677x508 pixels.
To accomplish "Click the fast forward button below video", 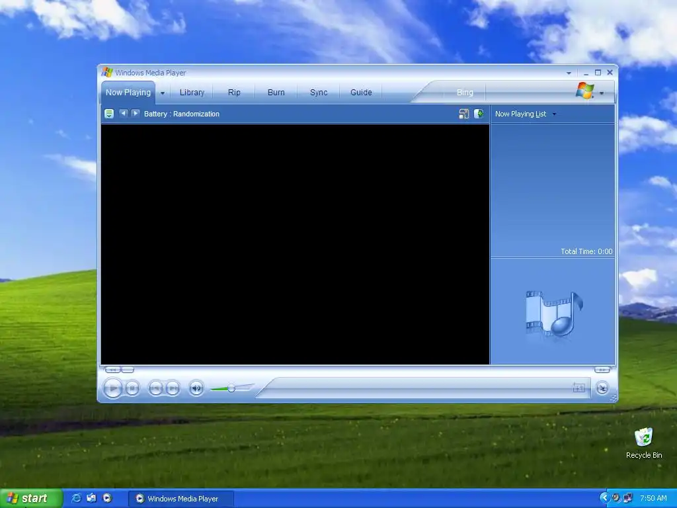I will click(602, 370).
